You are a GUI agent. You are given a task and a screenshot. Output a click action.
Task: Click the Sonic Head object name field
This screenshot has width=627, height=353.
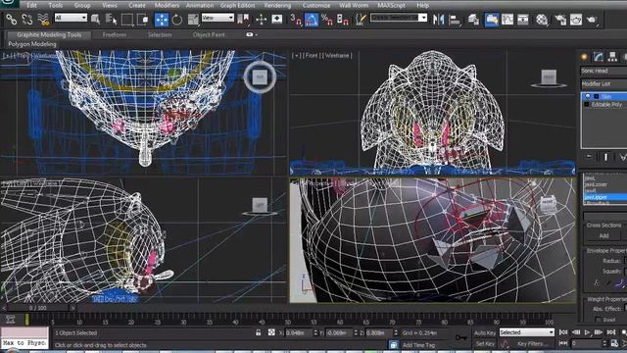tap(603, 71)
